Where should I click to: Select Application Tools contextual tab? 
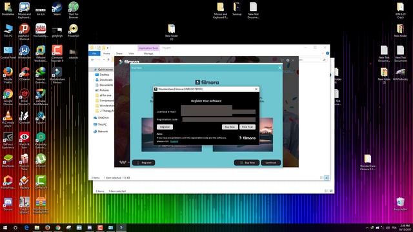(x=148, y=48)
